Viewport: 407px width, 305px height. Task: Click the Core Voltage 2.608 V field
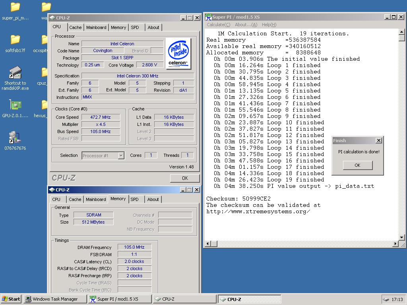tap(149, 65)
